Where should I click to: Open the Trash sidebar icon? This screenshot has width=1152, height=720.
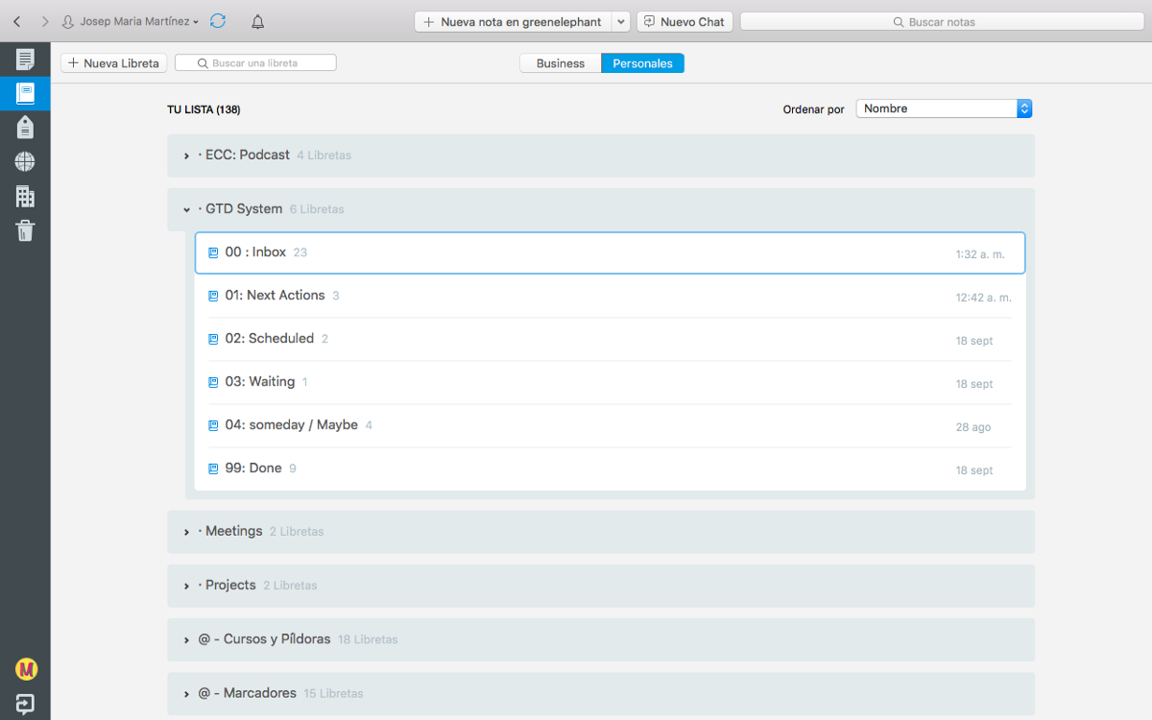25,230
